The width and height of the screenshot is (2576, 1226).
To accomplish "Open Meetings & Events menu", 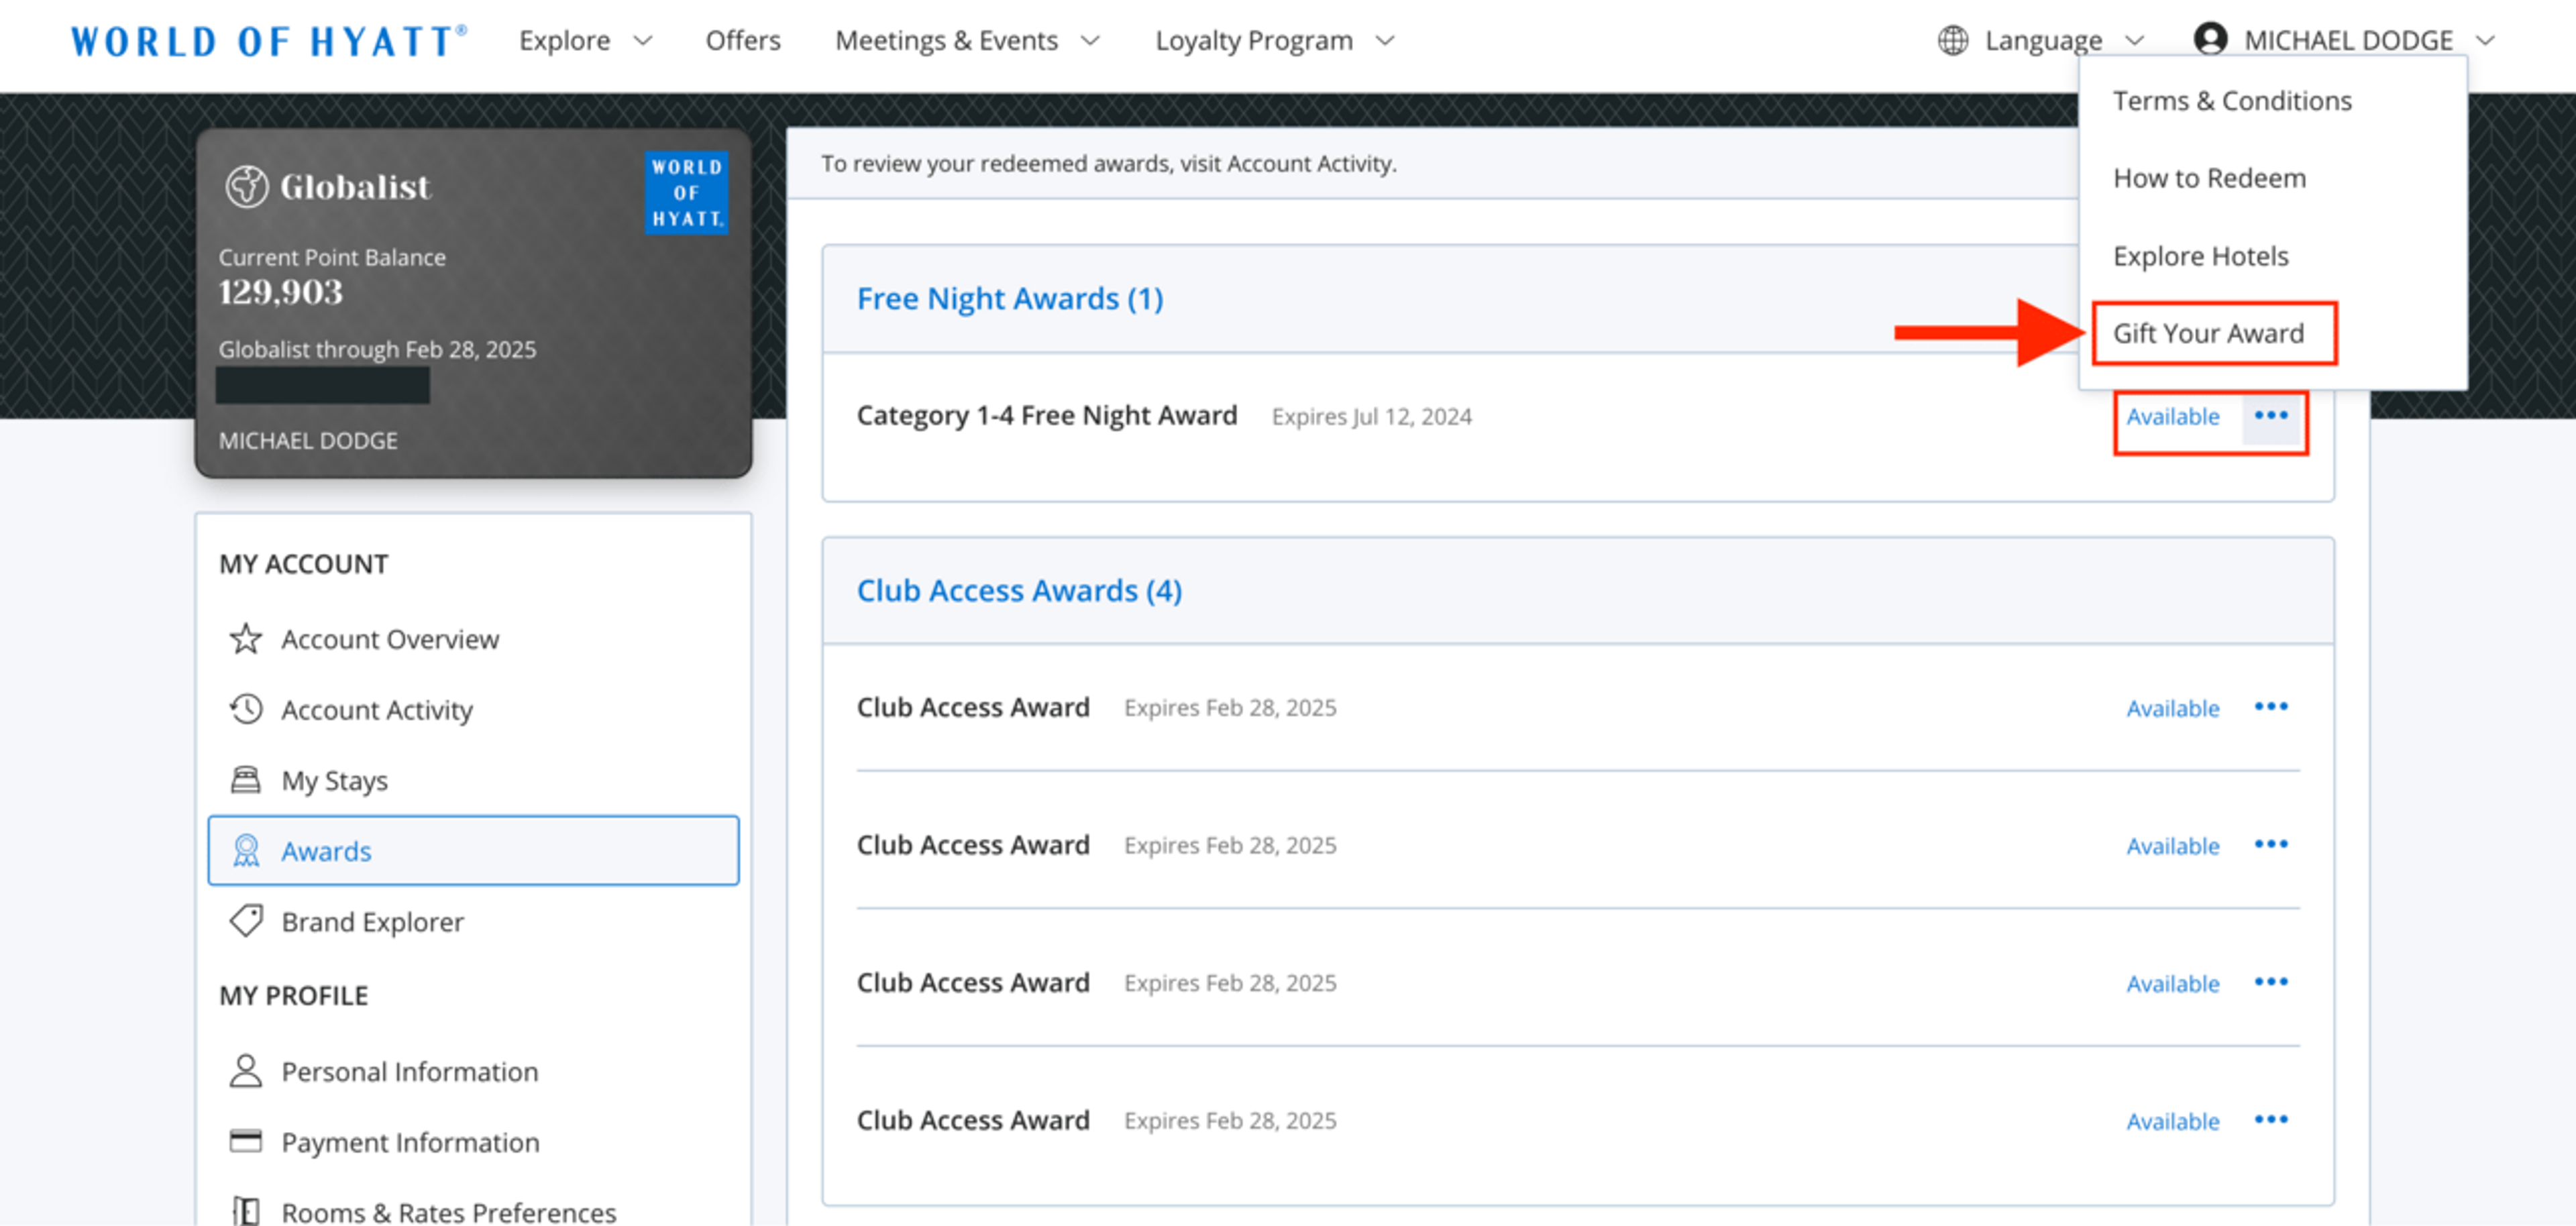I will tap(968, 41).
